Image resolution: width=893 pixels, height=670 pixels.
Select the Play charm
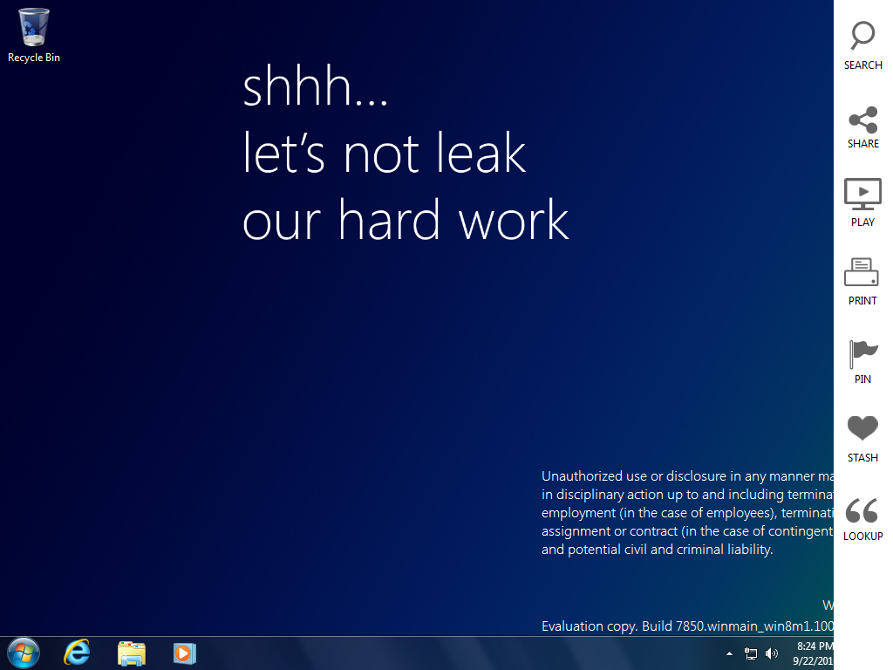[x=862, y=202]
